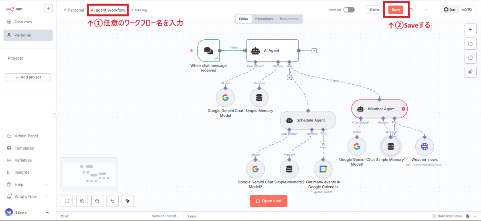Click the Save button
The image size is (481, 221).
[x=396, y=10]
